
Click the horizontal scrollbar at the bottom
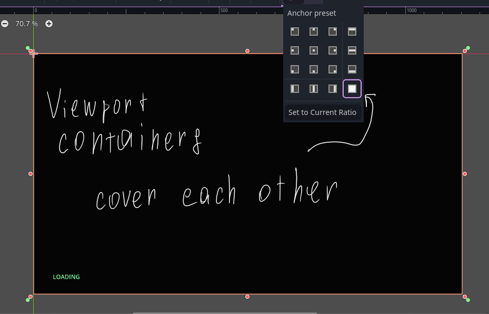coord(225,313)
